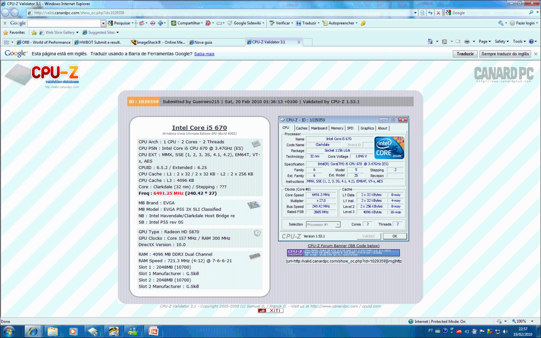The image size is (541, 338).
Task: Open Internet Explorer from the taskbar
Action: (x=33, y=331)
